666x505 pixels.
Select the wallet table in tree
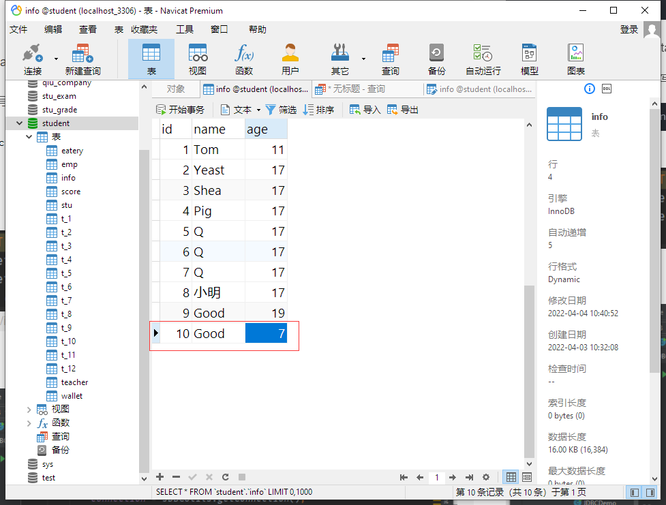click(x=72, y=396)
